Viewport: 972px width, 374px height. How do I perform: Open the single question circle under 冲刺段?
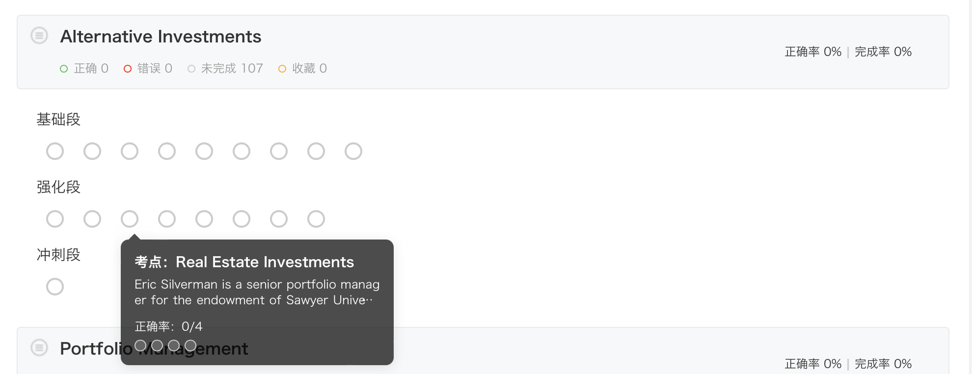coord(55,287)
